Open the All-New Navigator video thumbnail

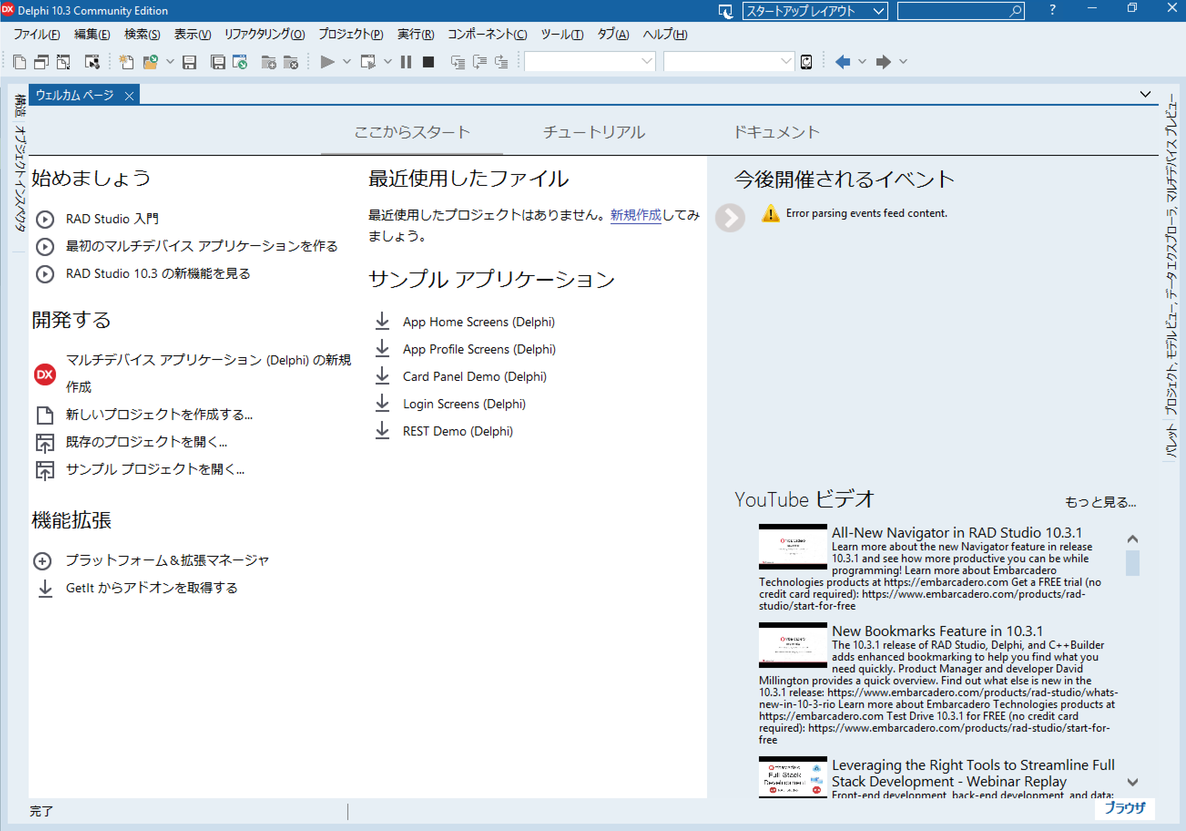point(793,547)
